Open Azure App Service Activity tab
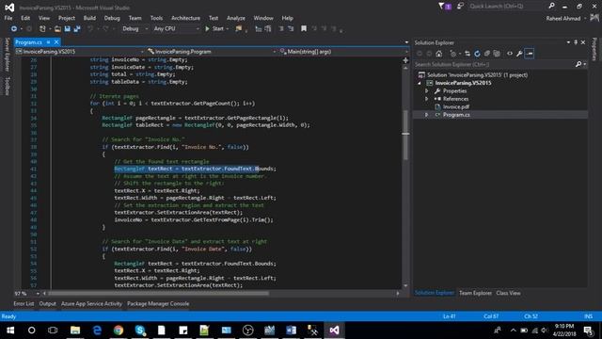 (x=91, y=303)
